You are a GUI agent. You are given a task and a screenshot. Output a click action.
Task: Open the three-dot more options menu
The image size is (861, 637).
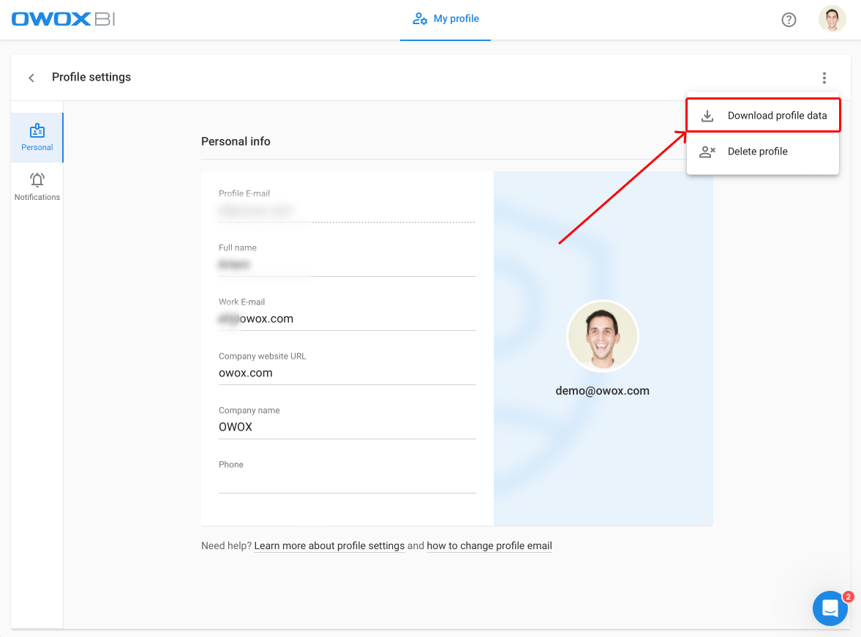pyautogui.click(x=824, y=78)
